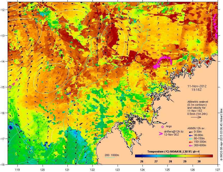Screen dimensions: 223x172
Task: Click the longitude axis label "120"
Action: (43, 169)
